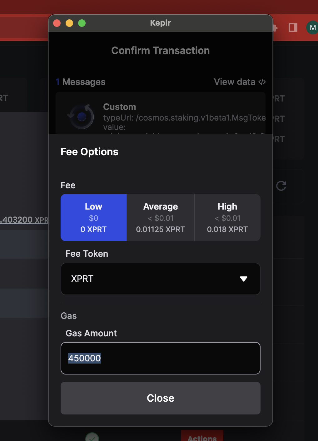
Task: Pick the High 0.018 XPRT fee
Action: (227, 217)
